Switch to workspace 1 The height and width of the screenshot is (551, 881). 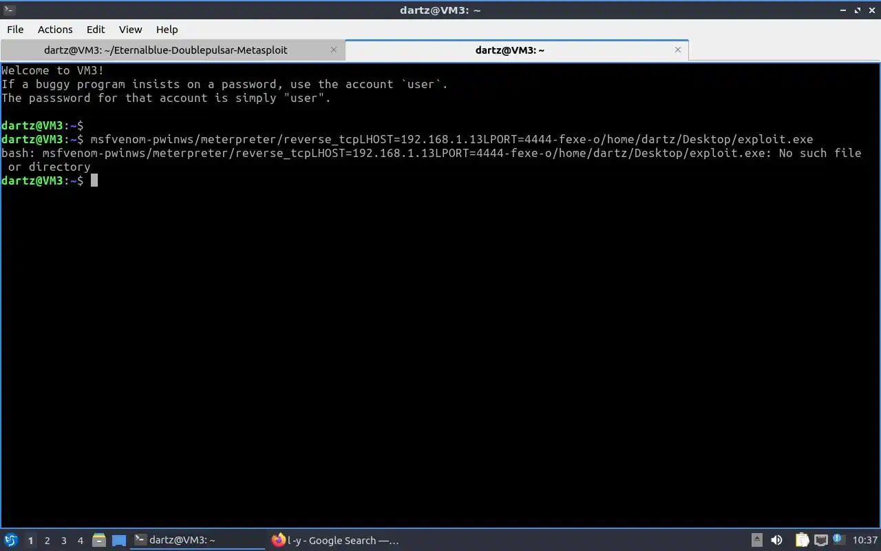point(30,541)
